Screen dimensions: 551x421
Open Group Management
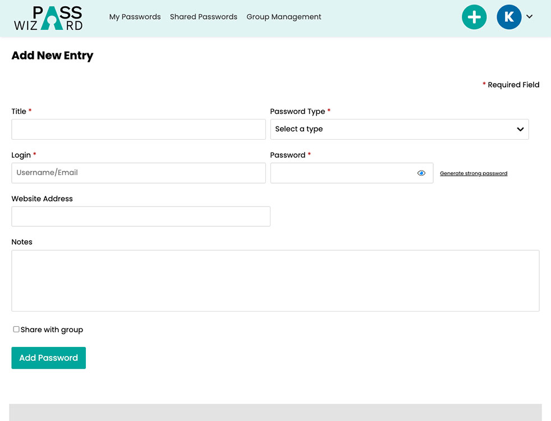pyautogui.click(x=283, y=17)
